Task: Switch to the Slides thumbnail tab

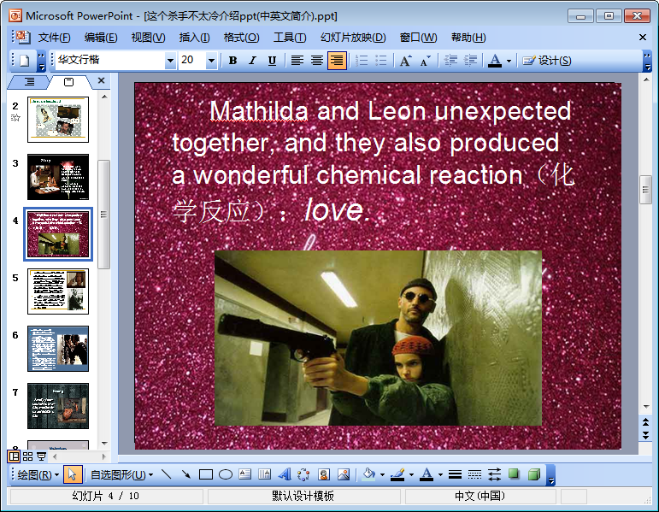Action: click(68, 82)
